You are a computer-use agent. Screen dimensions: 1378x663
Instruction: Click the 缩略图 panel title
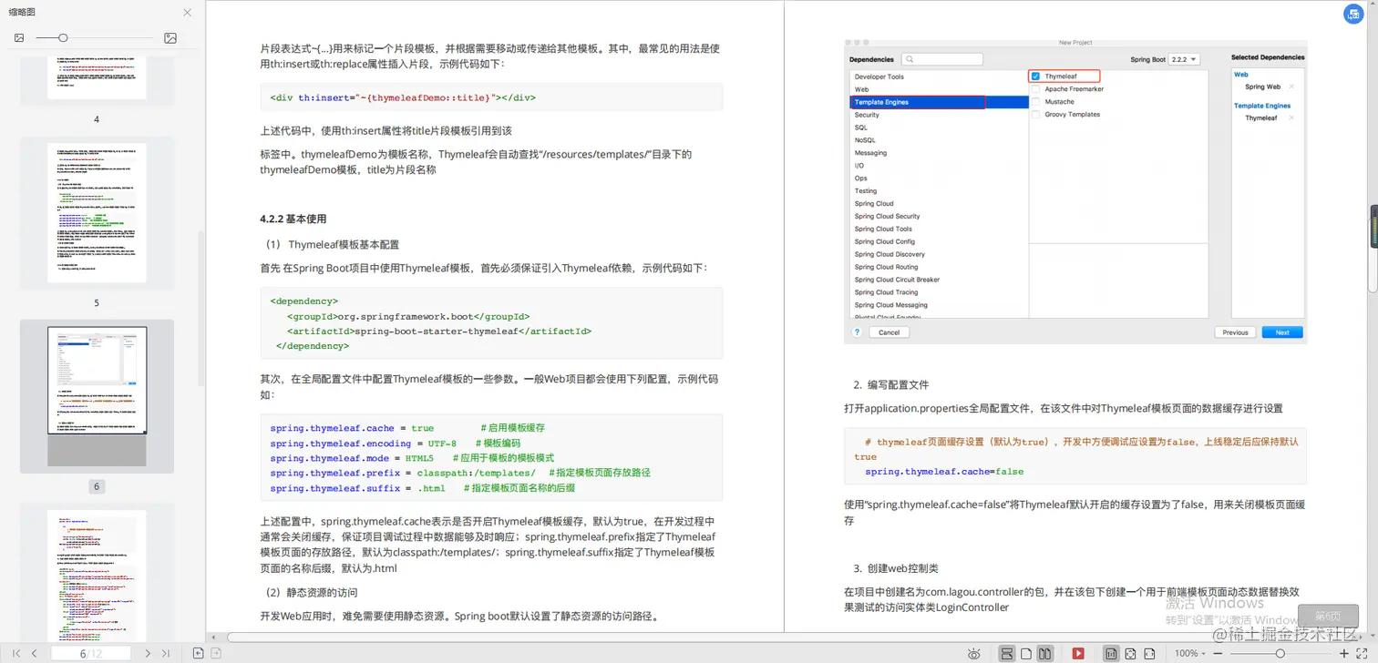(23, 13)
